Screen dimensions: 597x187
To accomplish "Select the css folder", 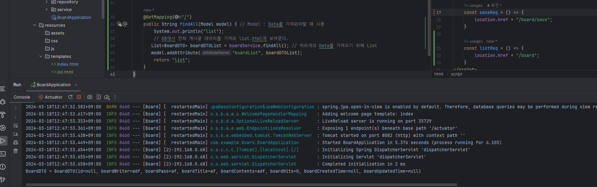I will (51, 41).
